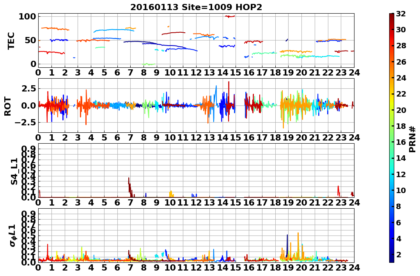Click the '50' tick on TEC y-axis
420x276 pixels.
(x=30, y=40)
